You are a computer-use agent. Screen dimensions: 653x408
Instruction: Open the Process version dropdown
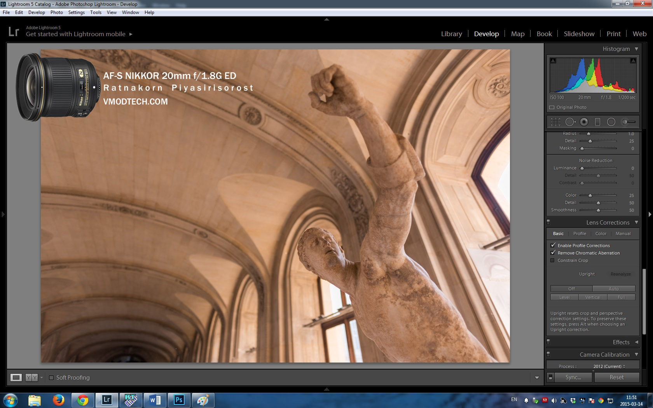pos(609,366)
